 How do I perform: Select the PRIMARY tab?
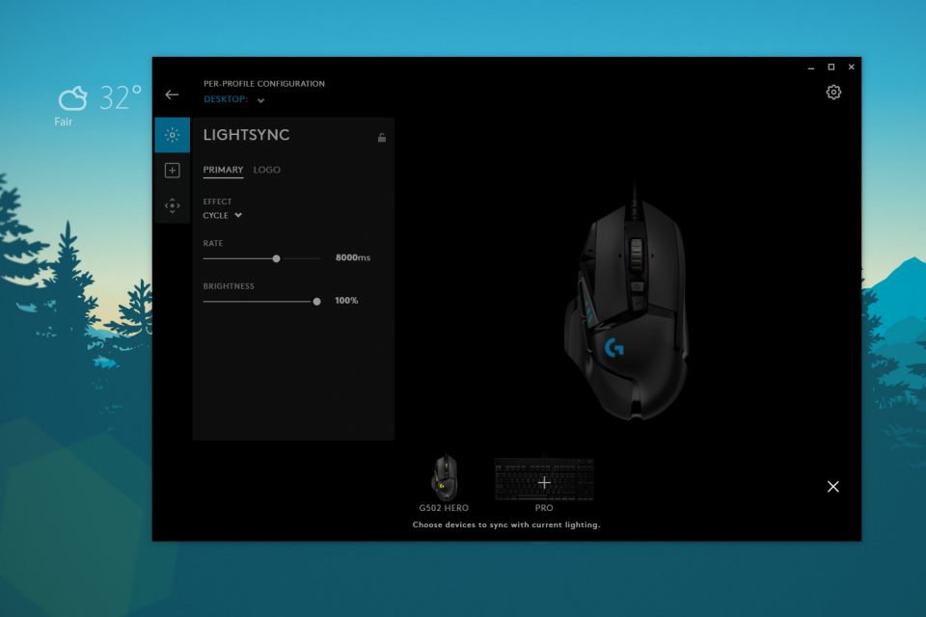click(223, 170)
